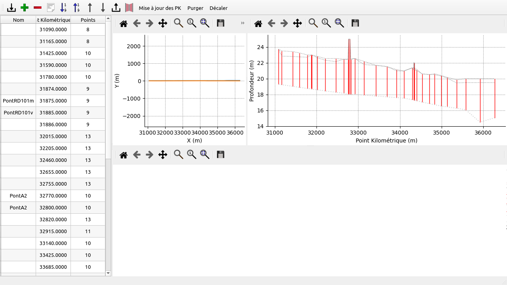Click the Purger button
The image size is (507, 285).
[195, 8]
